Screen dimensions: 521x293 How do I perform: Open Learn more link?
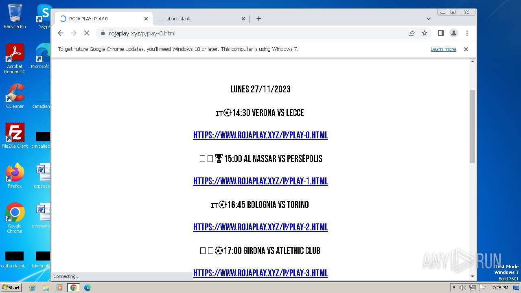(443, 49)
